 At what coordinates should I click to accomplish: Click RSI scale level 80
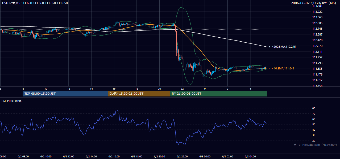pyautogui.click(x=314, y=108)
